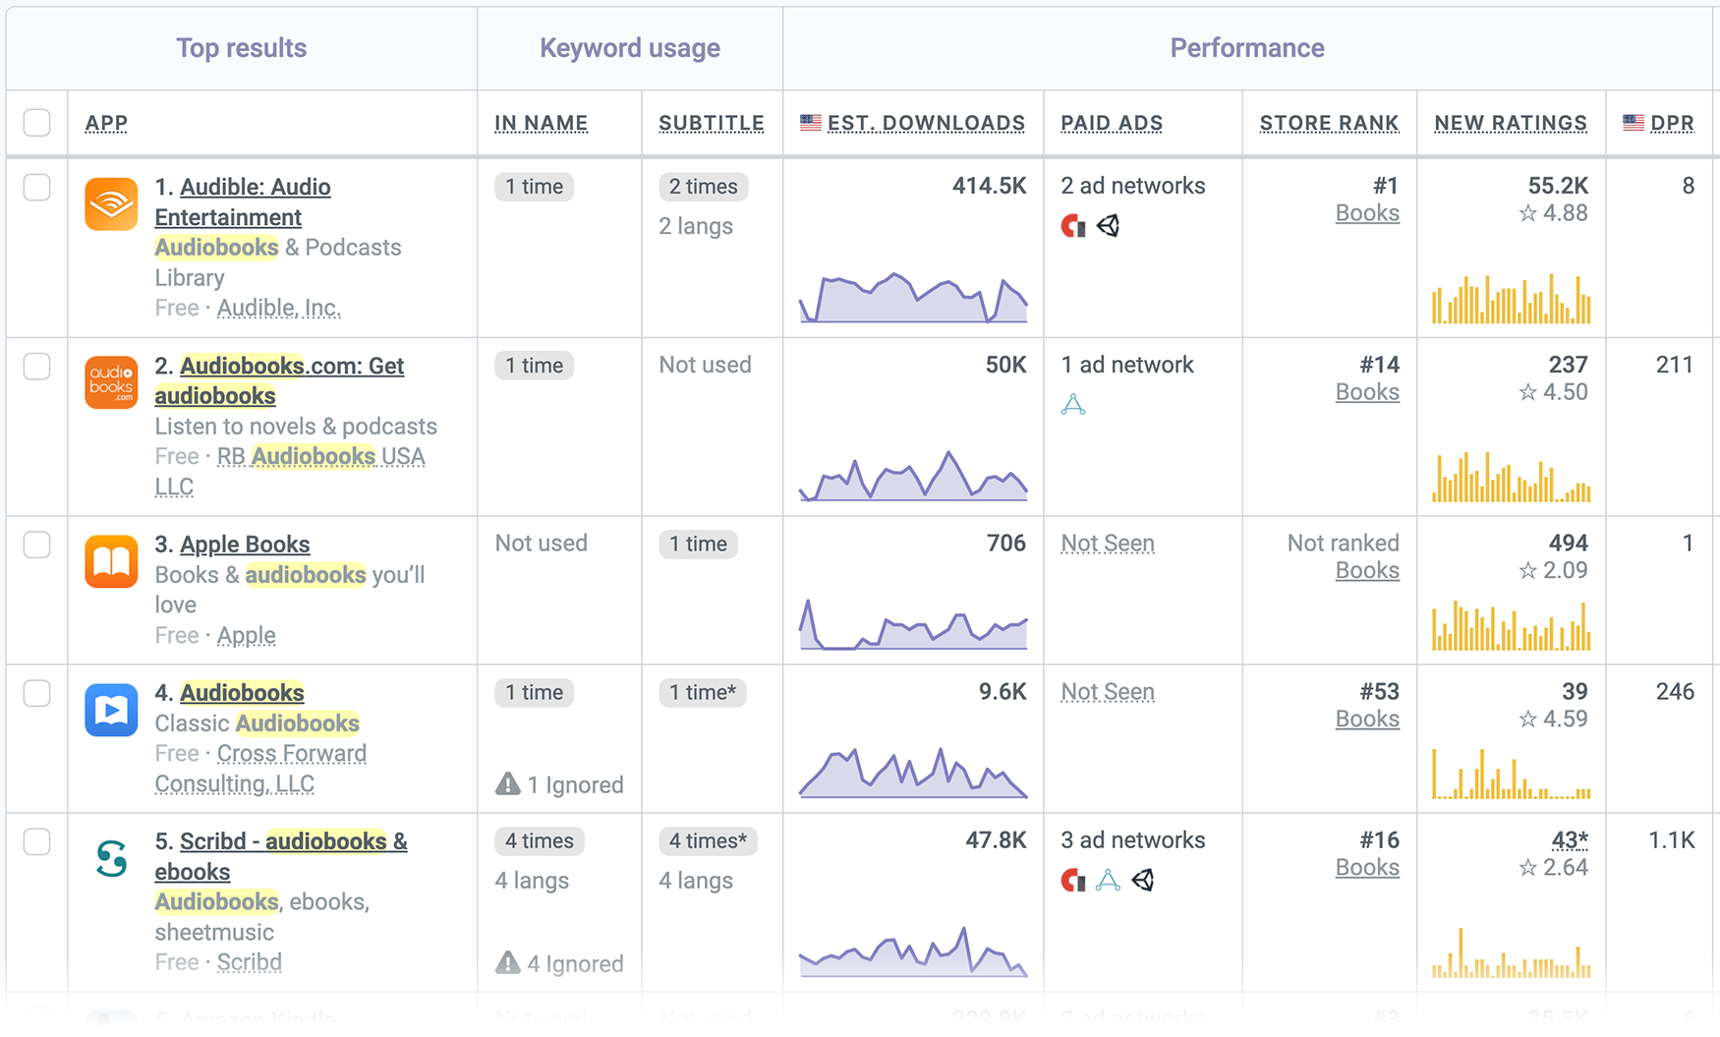Click the star icon beside 2.09 rating

[x=1528, y=571]
